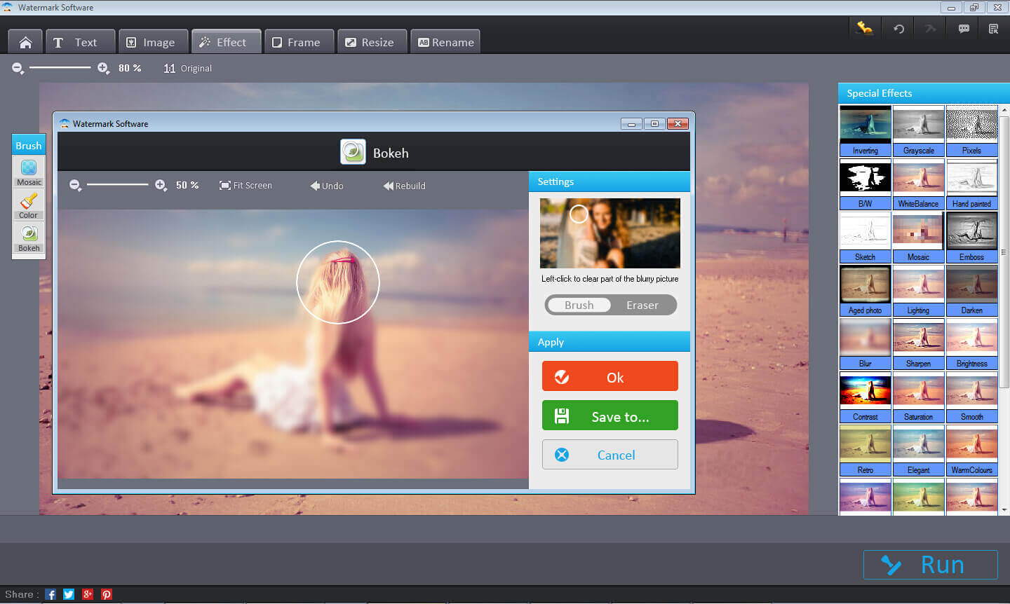This screenshot has width=1010, height=604.
Task: Cancel the Bokeh dialog
Action: [x=610, y=455]
